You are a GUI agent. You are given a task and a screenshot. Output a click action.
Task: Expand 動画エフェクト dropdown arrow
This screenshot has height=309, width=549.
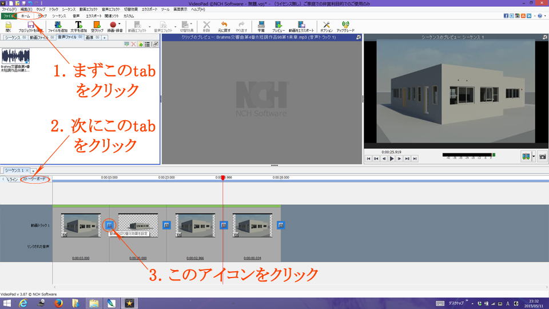pyautogui.click(x=150, y=27)
